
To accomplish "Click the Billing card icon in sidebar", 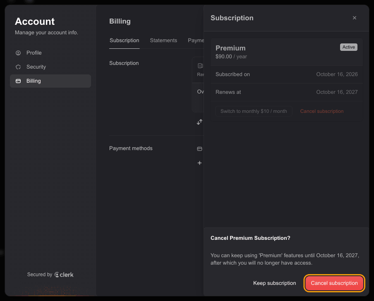I will pos(18,81).
